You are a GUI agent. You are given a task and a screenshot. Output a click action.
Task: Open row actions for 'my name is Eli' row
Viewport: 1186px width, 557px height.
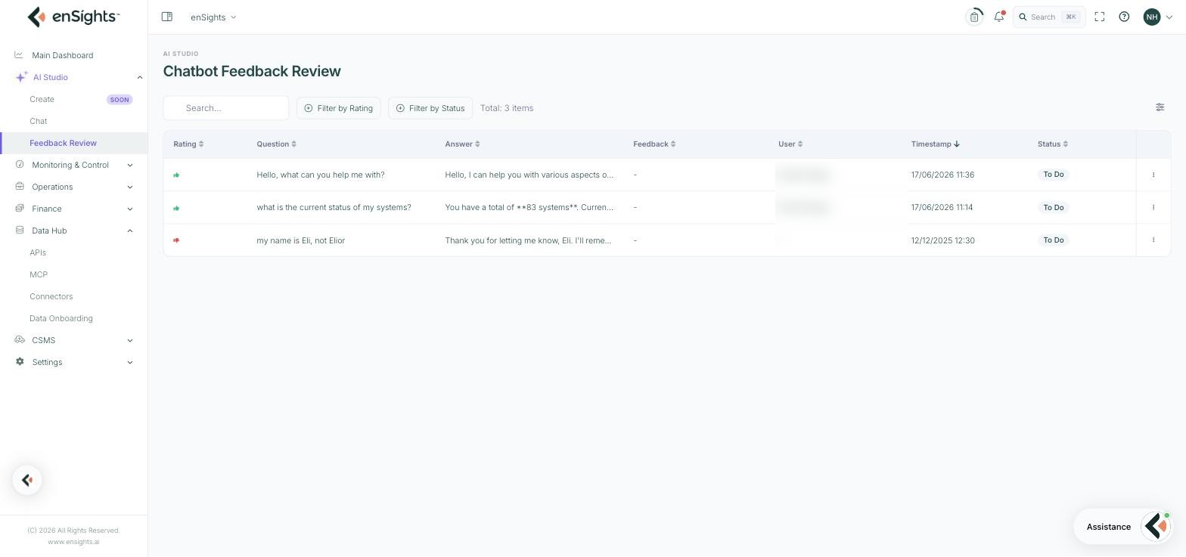tap(1153, 240)
